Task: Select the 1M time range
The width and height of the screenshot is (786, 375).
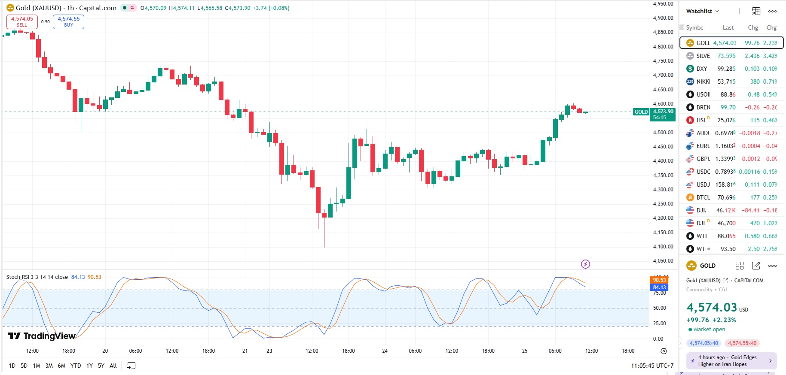Action: (x=37, y=366)
